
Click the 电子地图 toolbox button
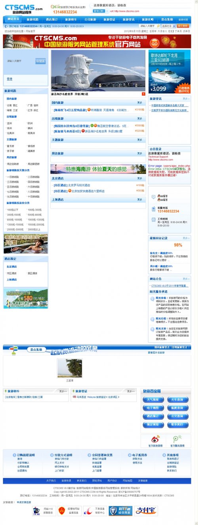point(152,408)
